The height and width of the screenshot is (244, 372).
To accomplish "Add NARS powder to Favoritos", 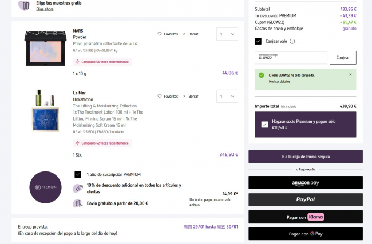I will tap(168, 34).
